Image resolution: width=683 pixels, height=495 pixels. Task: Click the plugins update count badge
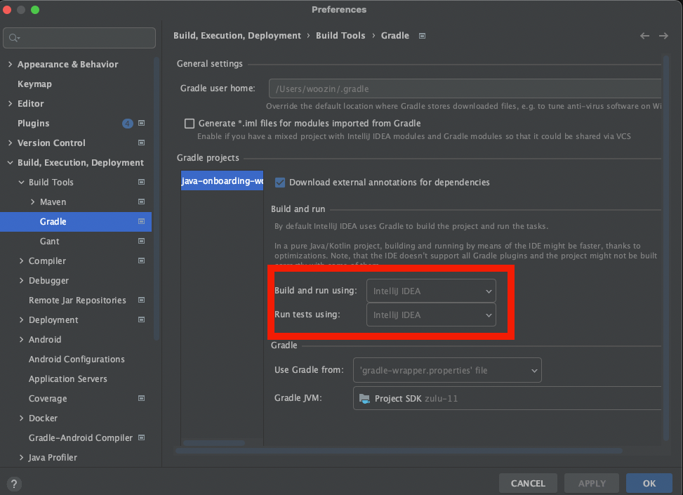tap(128, 124)
